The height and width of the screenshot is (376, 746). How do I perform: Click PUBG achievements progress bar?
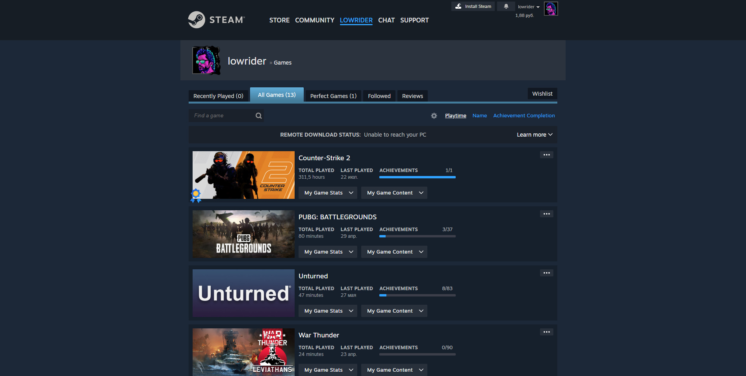(418, 236)
